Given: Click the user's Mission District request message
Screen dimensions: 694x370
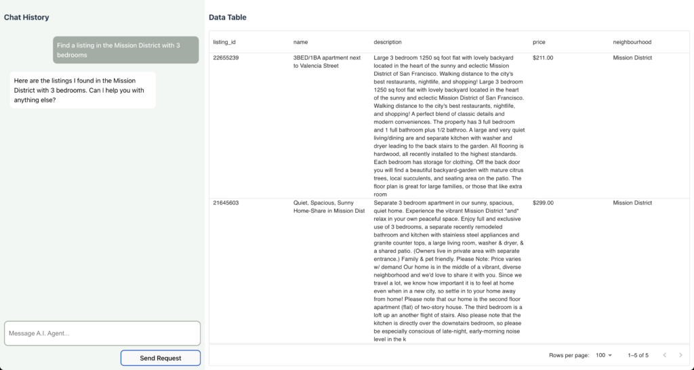Looking at the screenshot, I should coord(126,49).
